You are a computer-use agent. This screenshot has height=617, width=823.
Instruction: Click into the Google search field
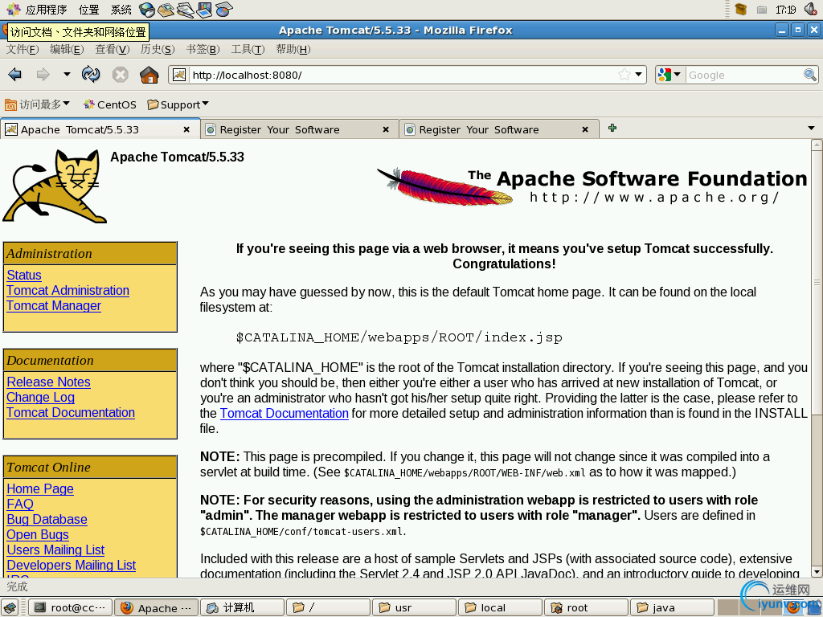(744, 75)
